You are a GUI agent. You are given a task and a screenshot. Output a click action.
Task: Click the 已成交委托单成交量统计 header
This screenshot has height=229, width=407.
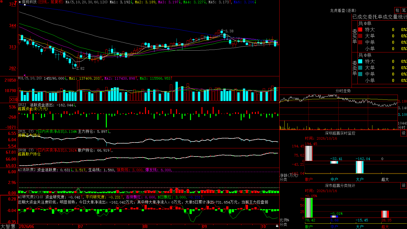[x=380, y=17]
